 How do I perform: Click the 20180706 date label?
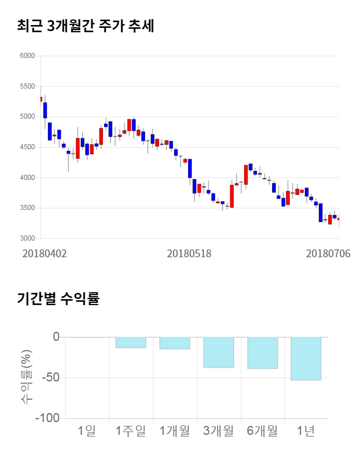(328, 253)
